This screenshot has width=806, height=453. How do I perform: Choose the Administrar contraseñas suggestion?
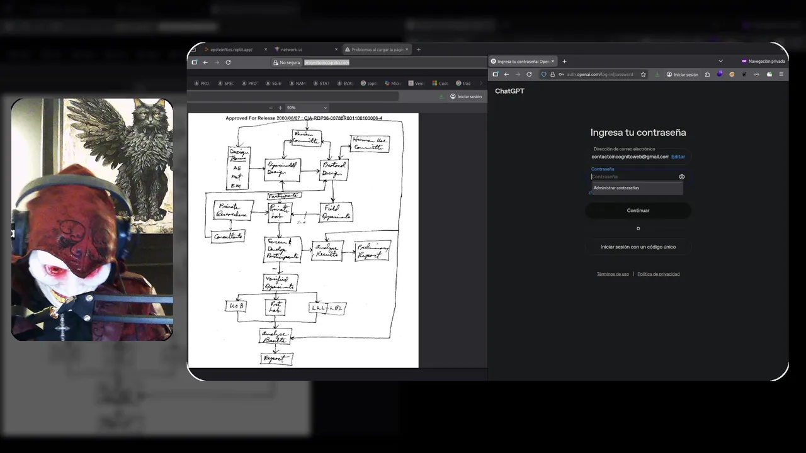pyautogui.click(x=637, y=188)
